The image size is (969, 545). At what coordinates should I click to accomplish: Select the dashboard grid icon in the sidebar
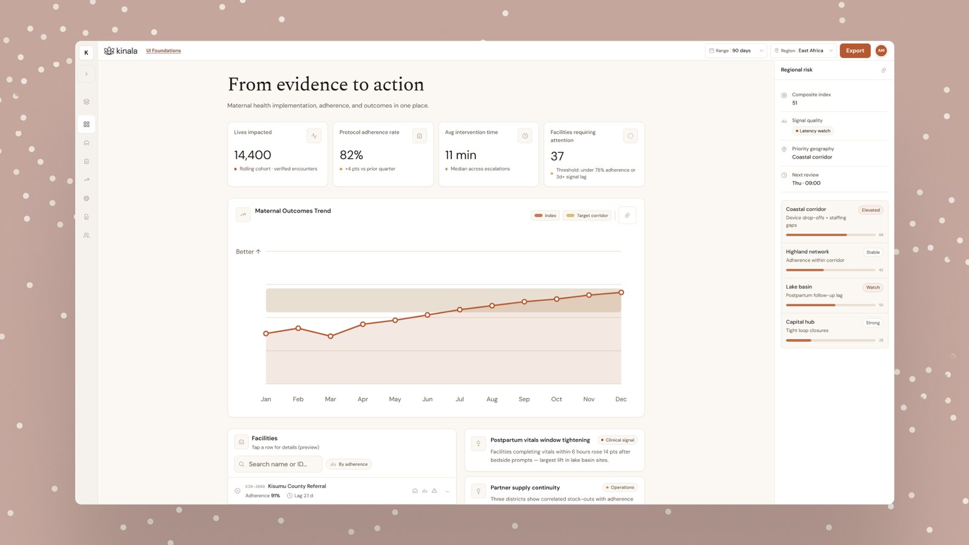pyautogui.click(x=86, y=124)
